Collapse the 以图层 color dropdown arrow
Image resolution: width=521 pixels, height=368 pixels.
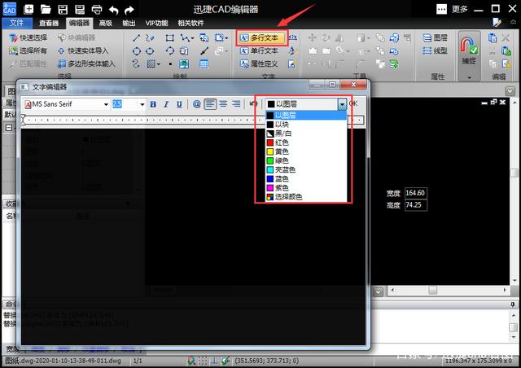click(342, 104)
